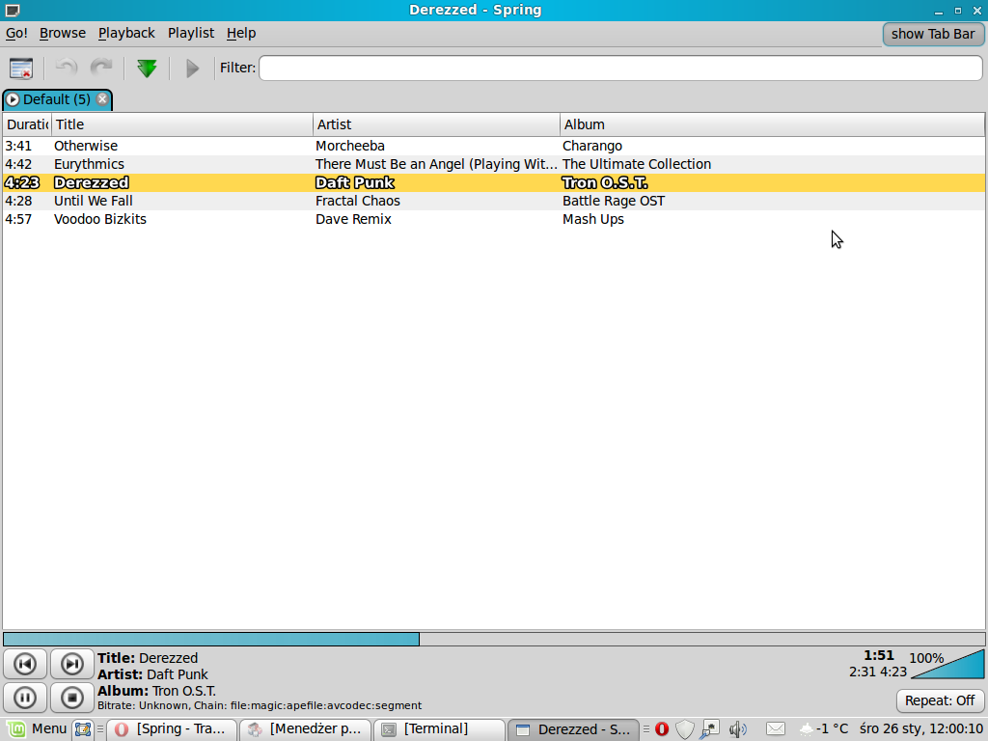The height and width of the screenshot is (741, 988).
Task: Click the show Tab Bar button
Action: (x=933, y=34)
